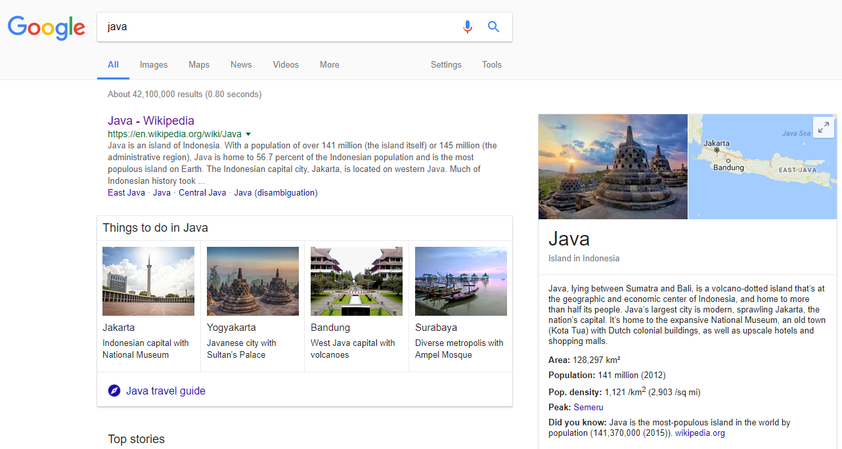Click the Google logo
The width and height of the screenshot is (842, 449).
point(46,28)
